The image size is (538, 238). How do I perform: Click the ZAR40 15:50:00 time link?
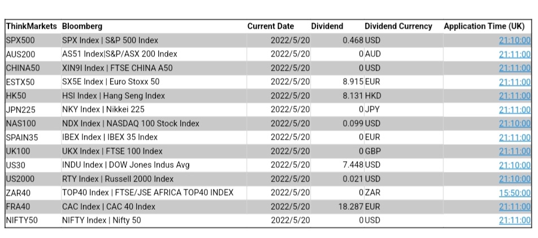pyautogui.click(x=514, y=193)
